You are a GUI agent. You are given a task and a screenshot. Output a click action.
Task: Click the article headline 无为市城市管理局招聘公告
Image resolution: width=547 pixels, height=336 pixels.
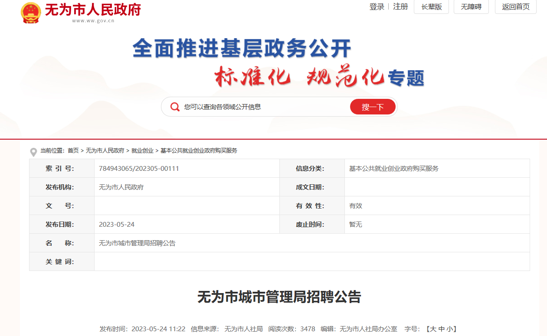279,297
